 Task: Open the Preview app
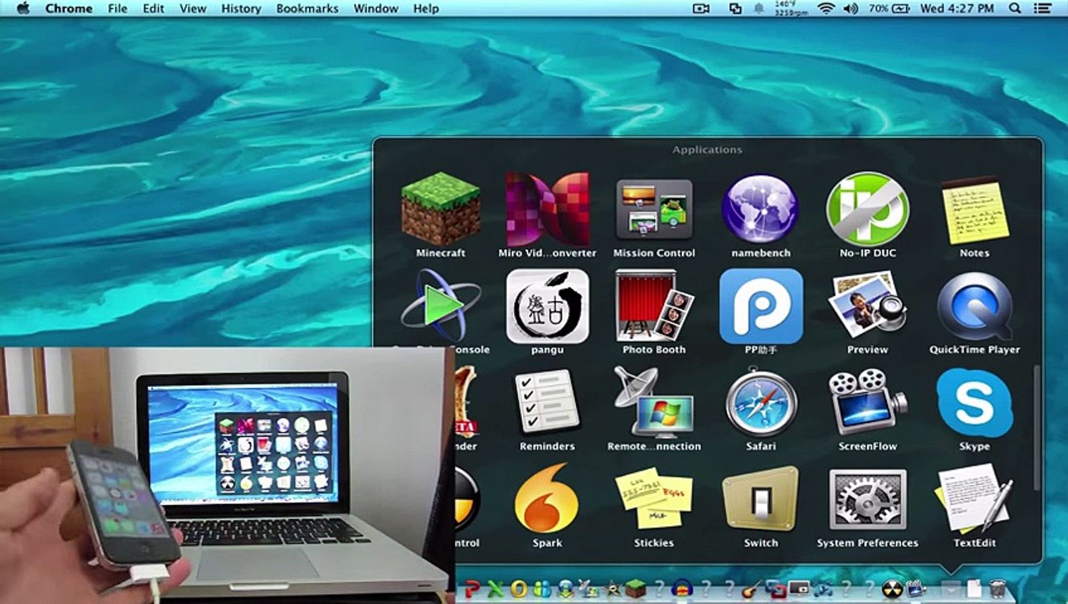(867, 306)
